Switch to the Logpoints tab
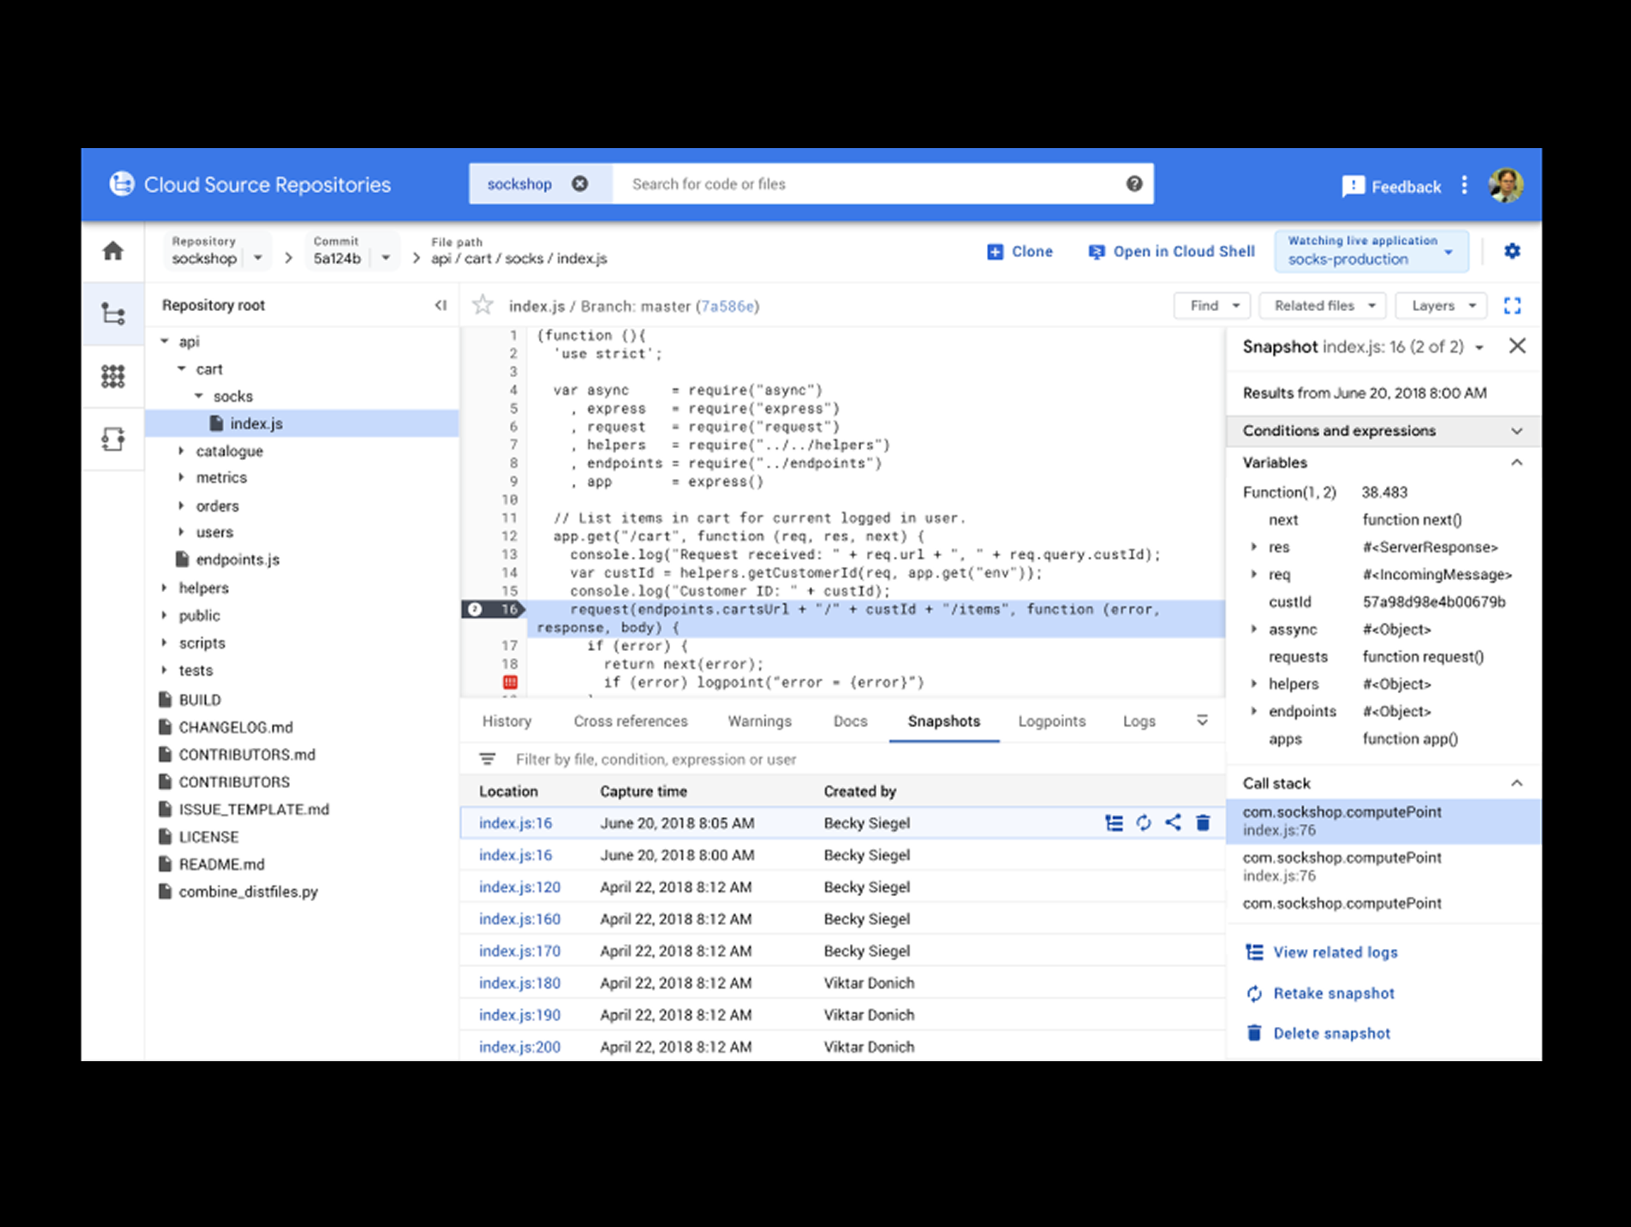Screen dimensions: 1631x1227 click(1052, 721)
